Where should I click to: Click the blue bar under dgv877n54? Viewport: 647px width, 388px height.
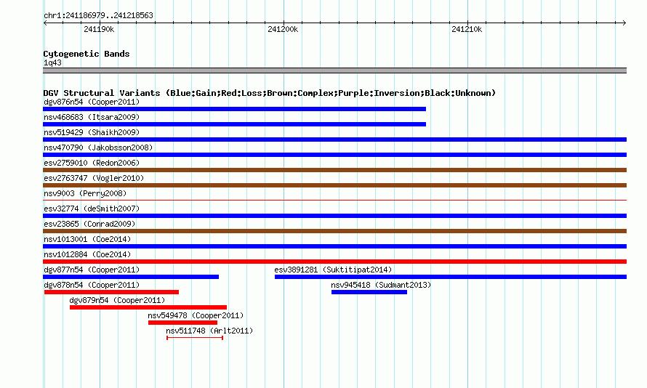tap(131, 277)
